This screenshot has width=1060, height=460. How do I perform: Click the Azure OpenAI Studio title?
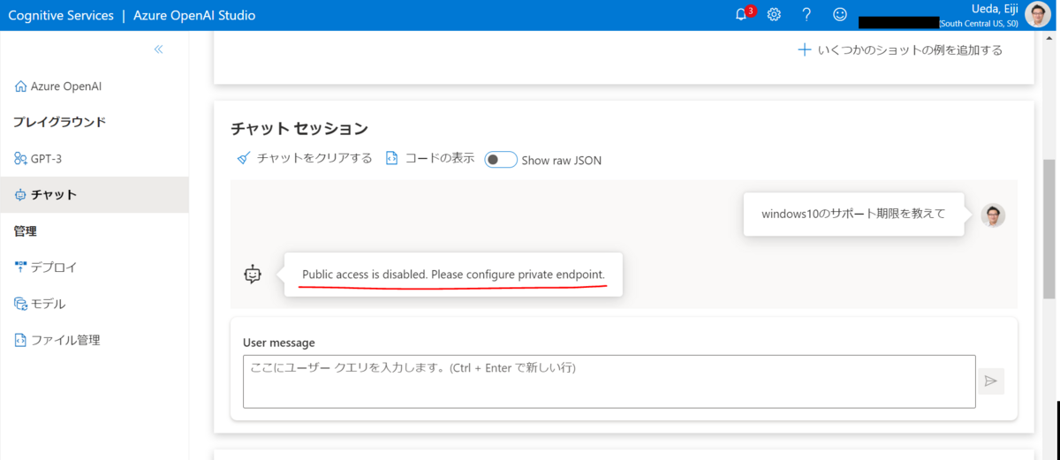pos(194,15)
